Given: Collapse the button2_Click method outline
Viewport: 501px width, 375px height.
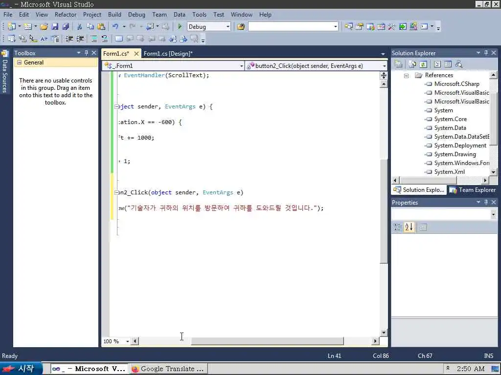Looking at the screenshot, I should (116, 192).
